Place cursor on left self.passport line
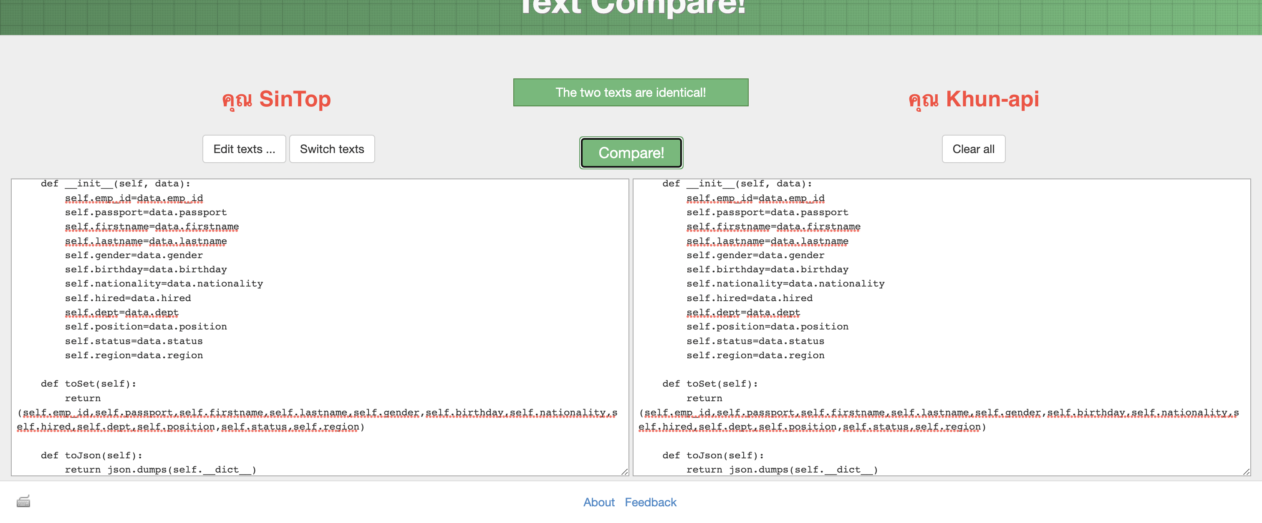Image resolution: width=1262 pixels, height=523 pixels. click(x=146, y=212)
